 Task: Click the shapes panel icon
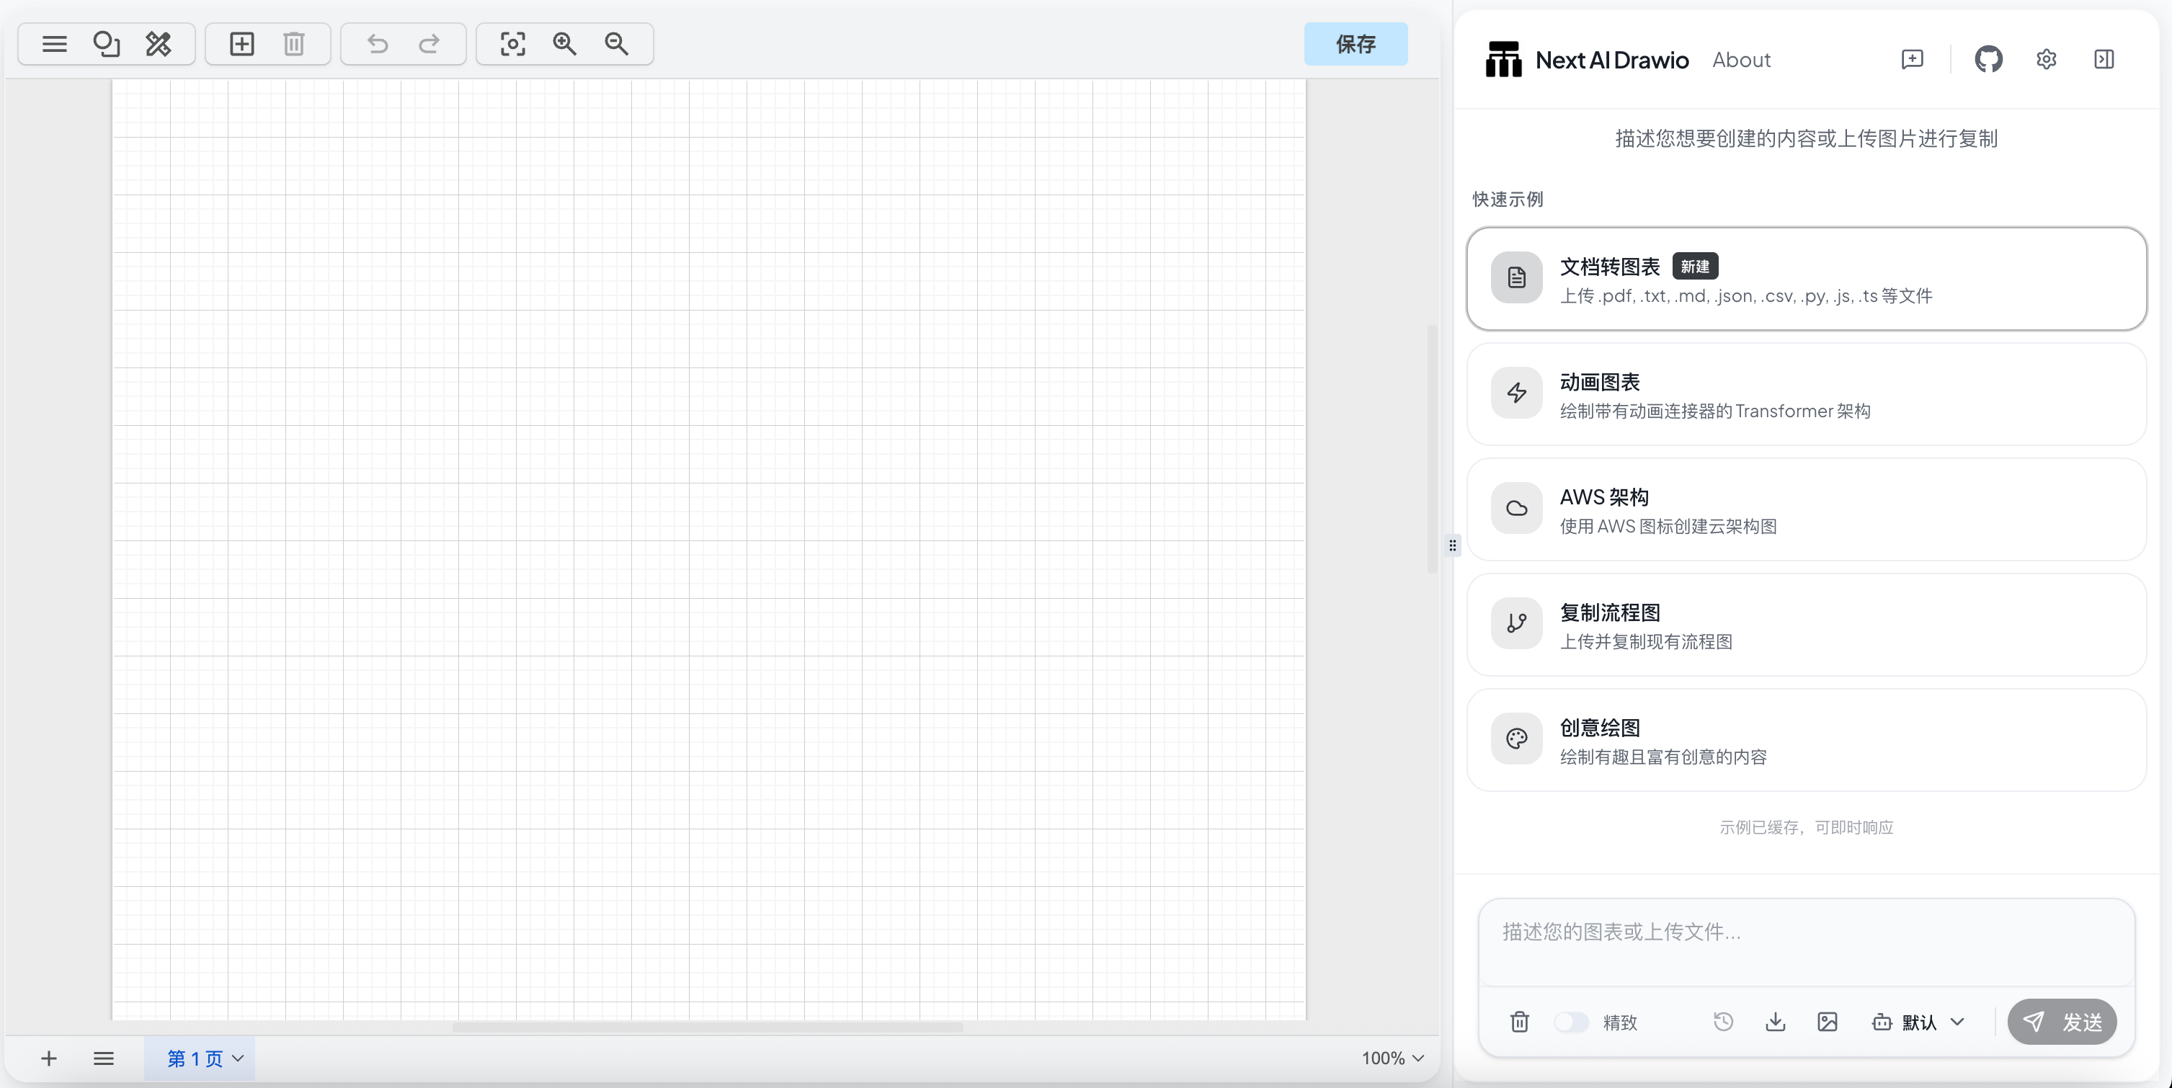tap(106, 44)
